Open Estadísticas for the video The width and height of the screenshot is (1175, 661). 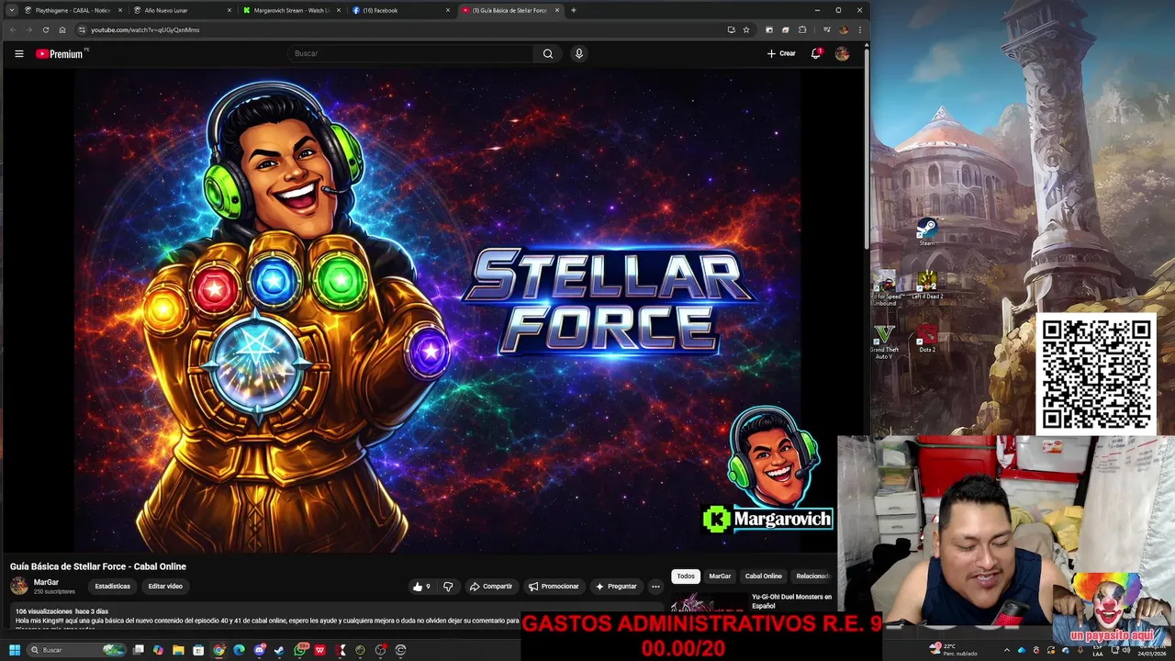(x=113, y=586)
